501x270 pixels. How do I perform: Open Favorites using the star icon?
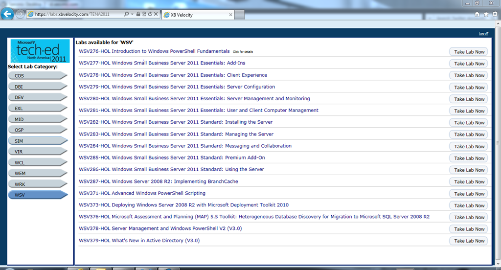(486, 14)
